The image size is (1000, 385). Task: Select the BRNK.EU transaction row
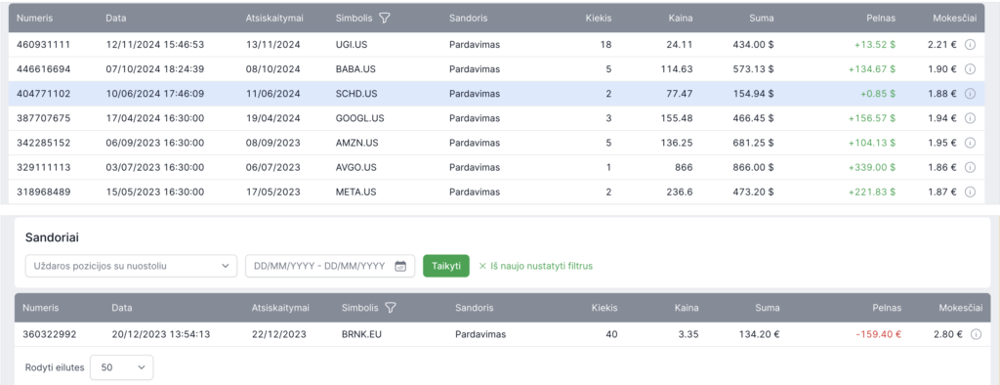tap(503, 334)
